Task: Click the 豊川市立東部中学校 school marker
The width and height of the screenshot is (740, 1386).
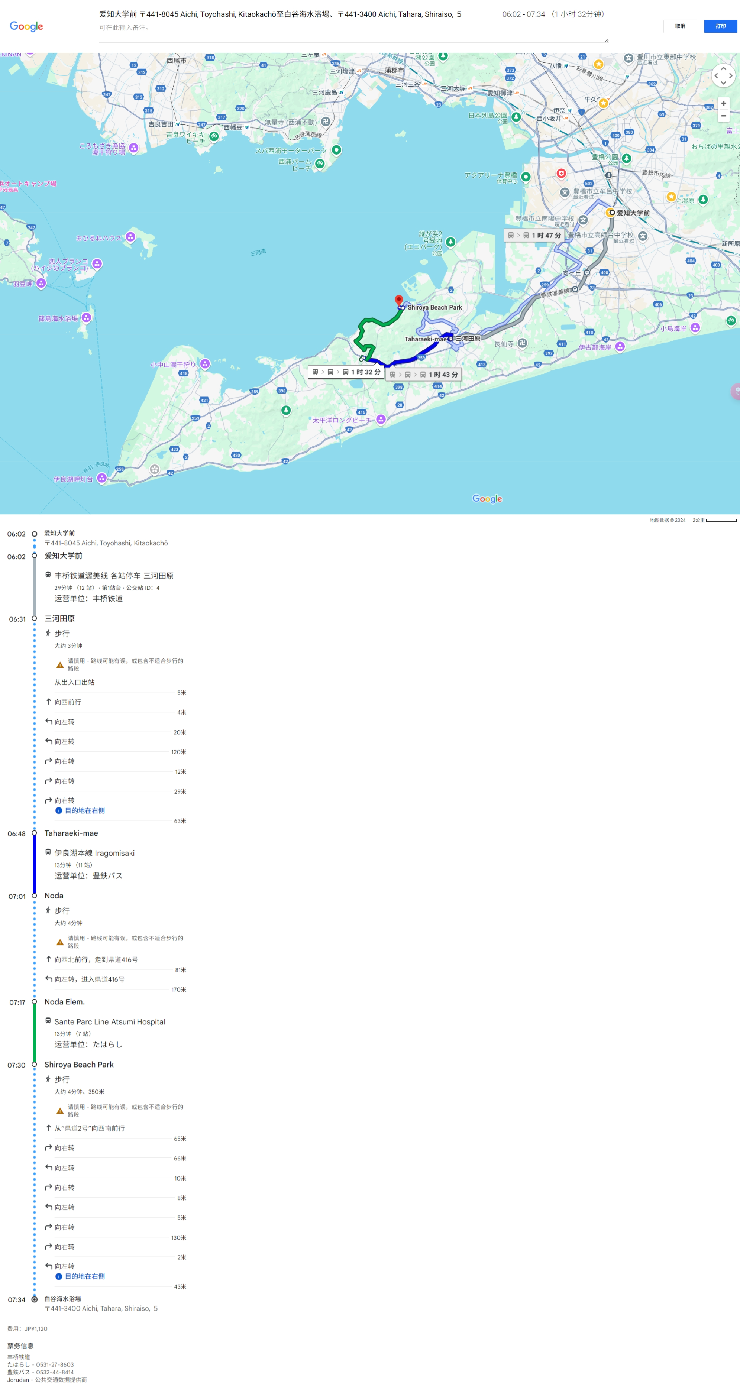Action: [628, 58]
